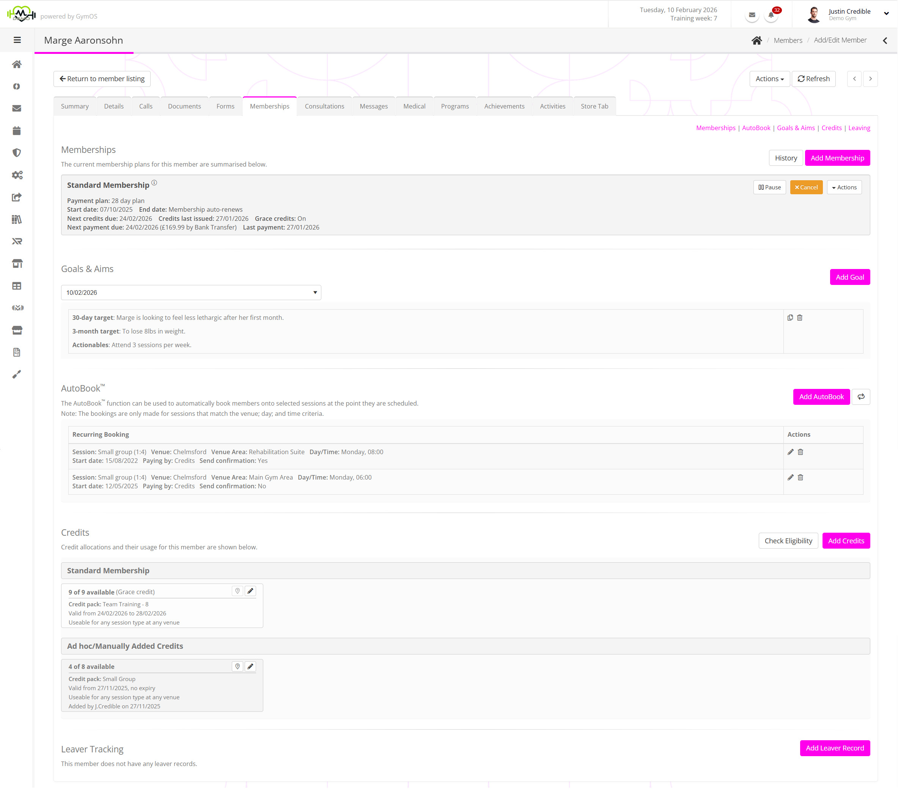
Task: Switch to the Medical tab
Action: (x=414, y=106)
